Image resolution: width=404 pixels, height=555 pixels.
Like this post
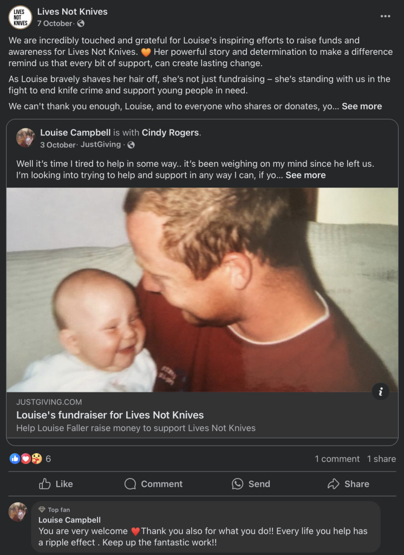point(56,484)
